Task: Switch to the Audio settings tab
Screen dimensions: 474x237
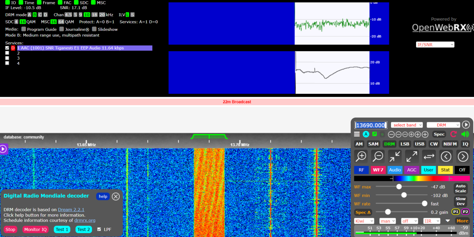Action: tap(395, 170)
